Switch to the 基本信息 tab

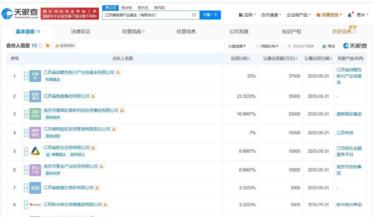(x=28, y=32)
